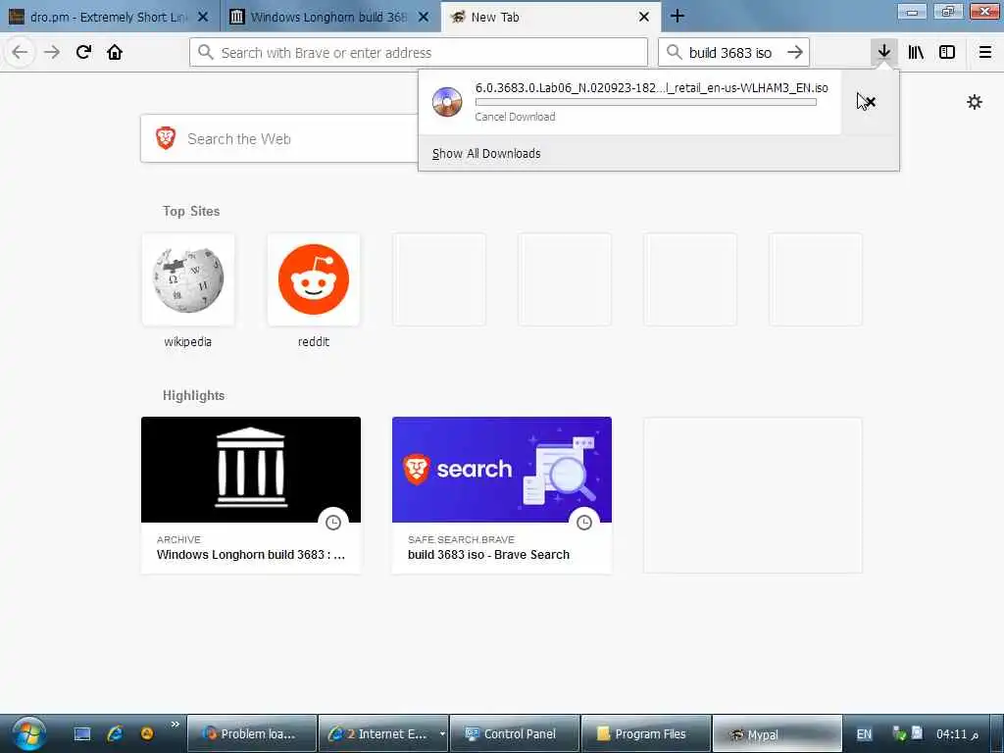Open the Wikipedia top site tile
This screenshot has width=1004, height=753.
(x=187, y=279)
